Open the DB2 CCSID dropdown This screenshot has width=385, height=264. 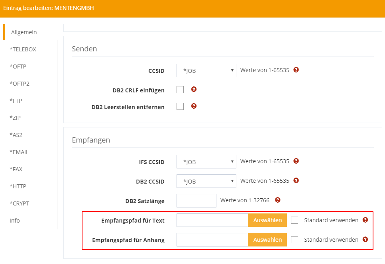pyautogui.click(x=206, y=181)
